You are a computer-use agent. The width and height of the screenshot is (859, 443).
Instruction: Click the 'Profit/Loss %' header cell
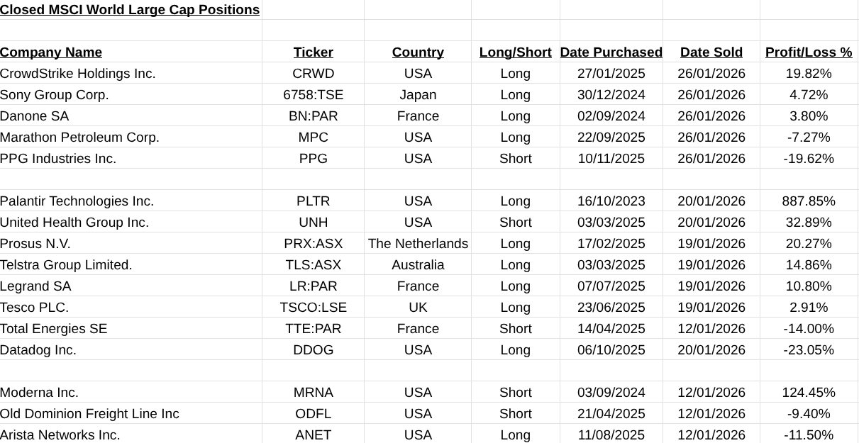point(809,52)
